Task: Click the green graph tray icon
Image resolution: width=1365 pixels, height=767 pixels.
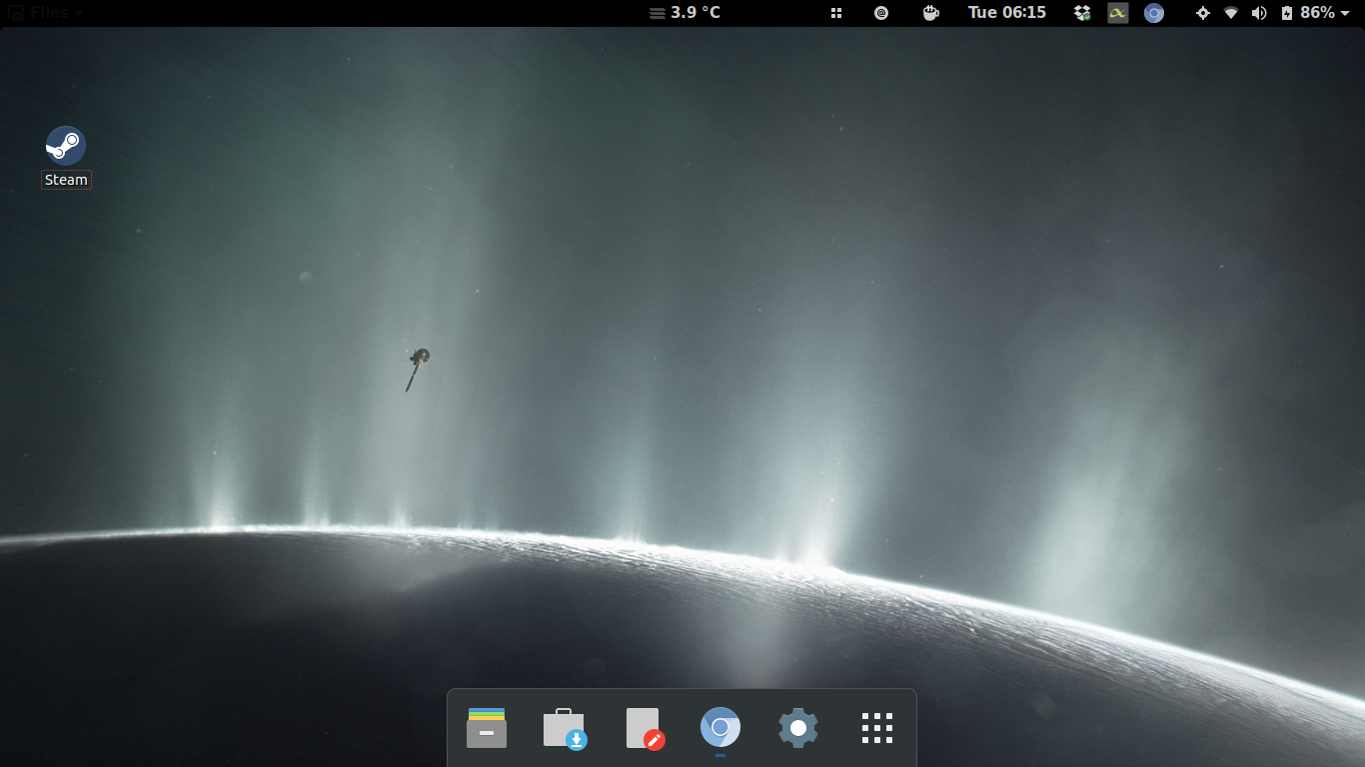Action: 1117,13
